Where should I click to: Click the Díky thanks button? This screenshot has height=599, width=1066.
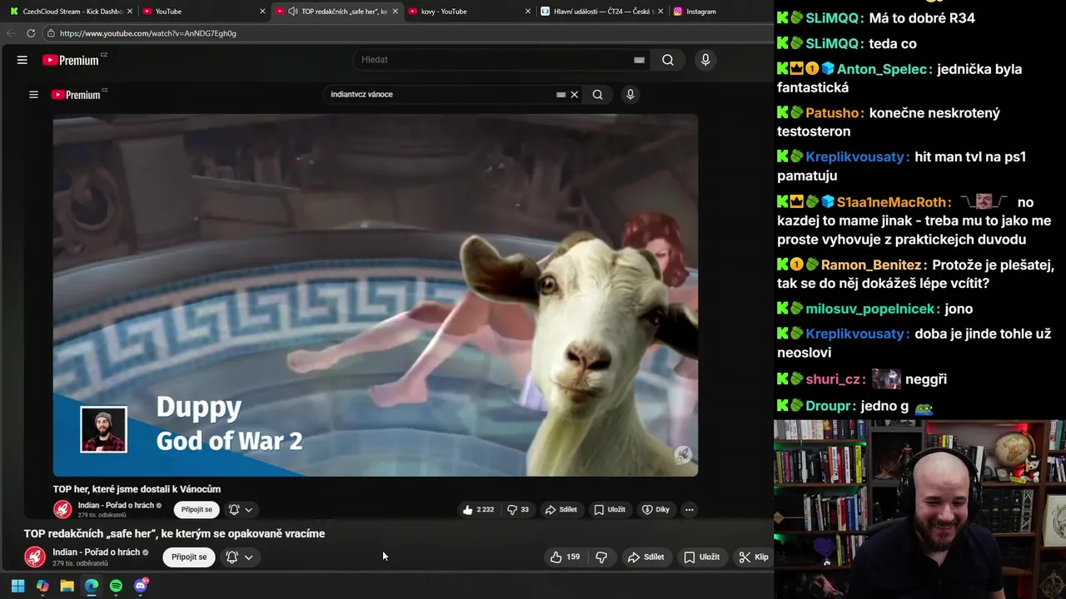[655, 509]
